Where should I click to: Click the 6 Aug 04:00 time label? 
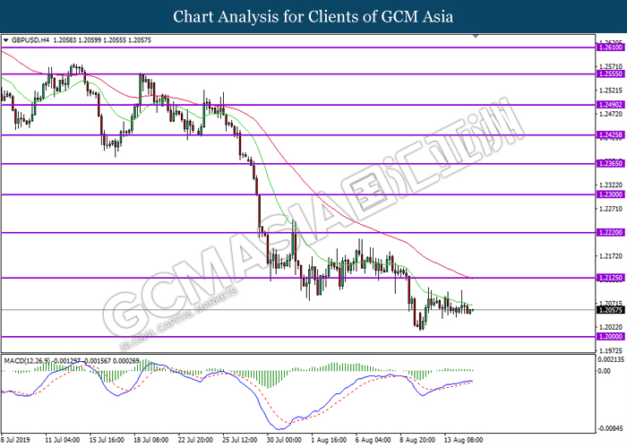374,440
